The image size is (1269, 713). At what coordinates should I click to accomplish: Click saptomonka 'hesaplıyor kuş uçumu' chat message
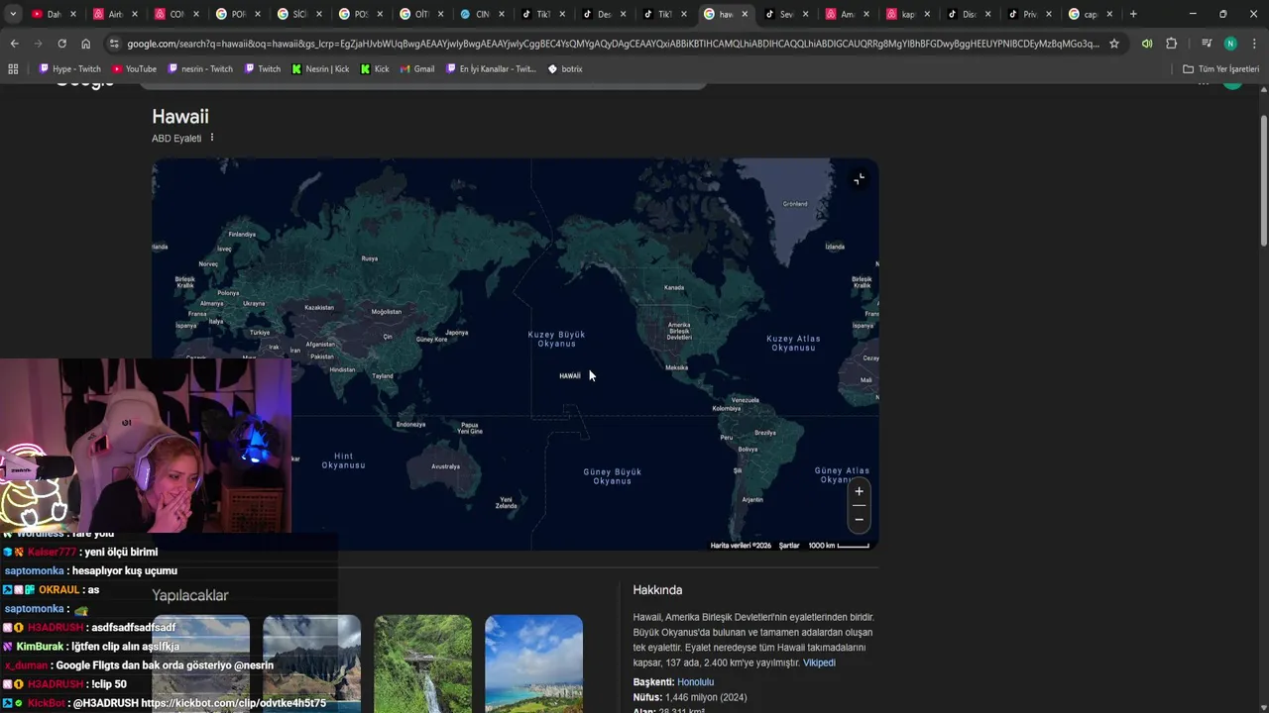point(91,571)
